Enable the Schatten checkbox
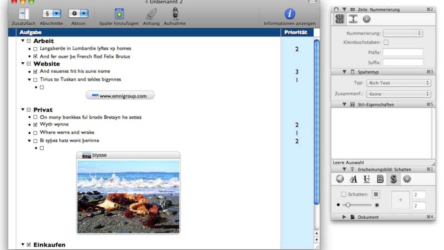The image size is (444, 250). 344,194
